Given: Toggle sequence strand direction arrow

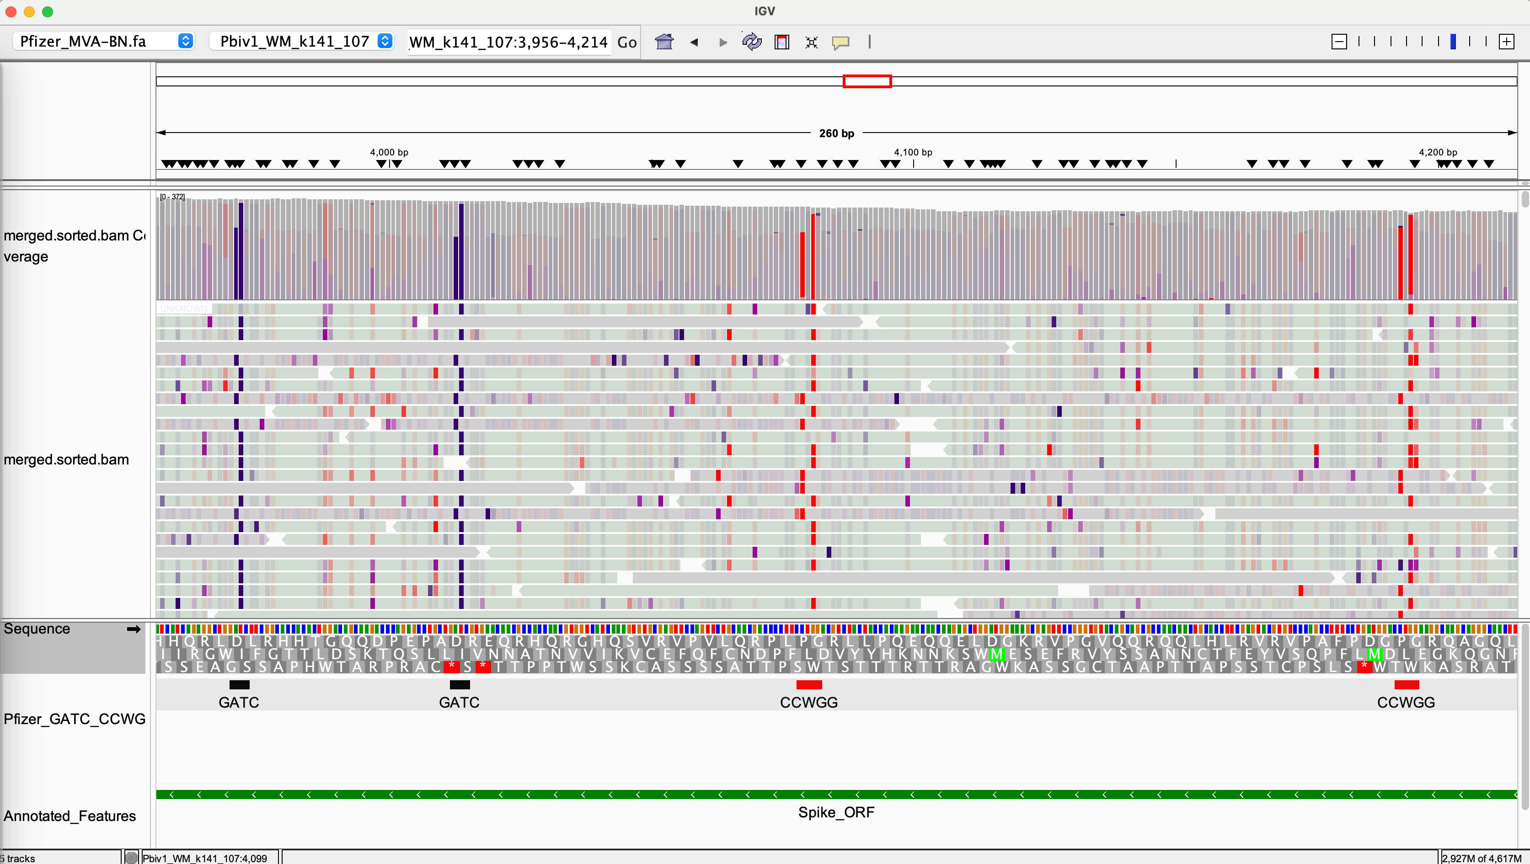Looking at the screenshot, I should (x=134, y=629).
